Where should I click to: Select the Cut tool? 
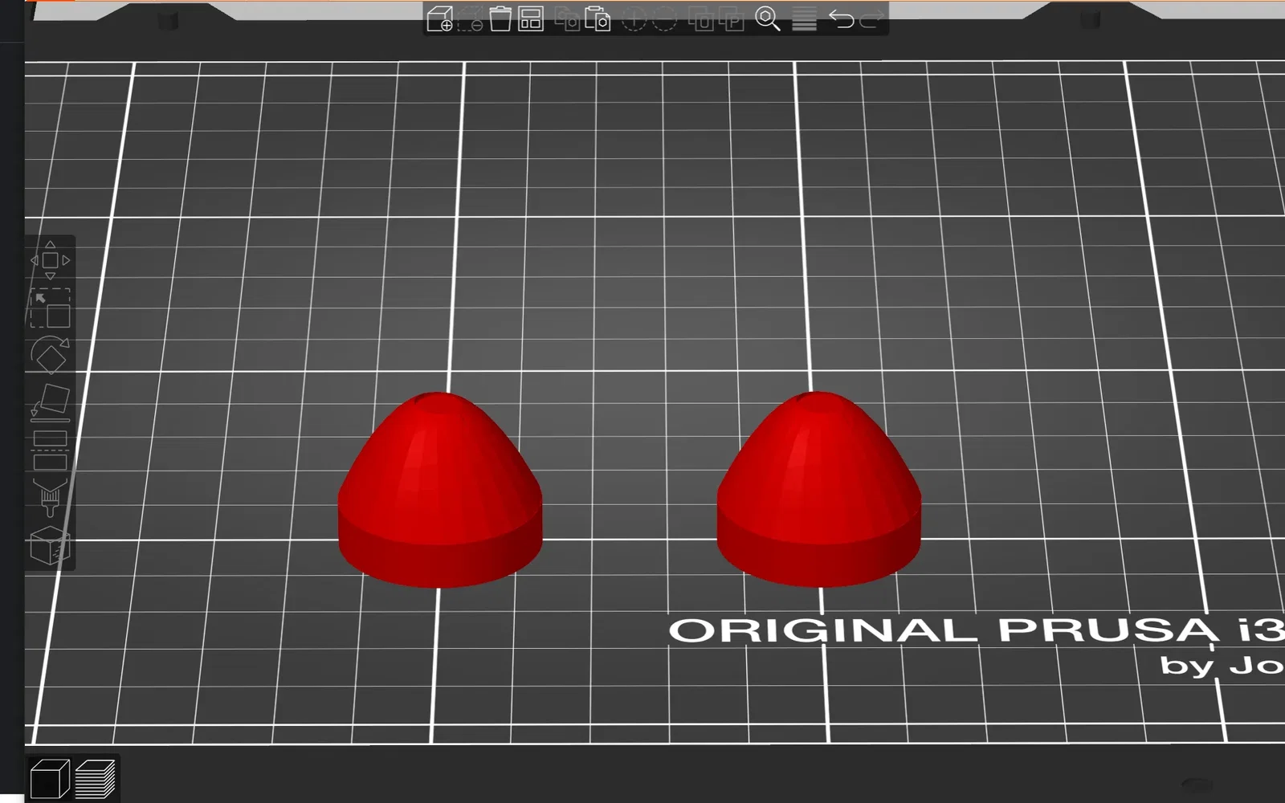point(50,450)
